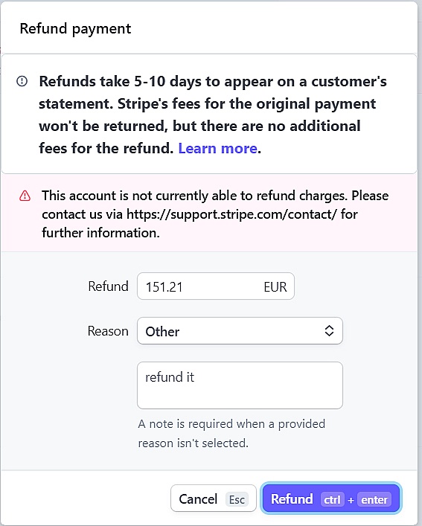Click the Esc key badge on Cancel

pyautogui.click(x=237, y=499)
